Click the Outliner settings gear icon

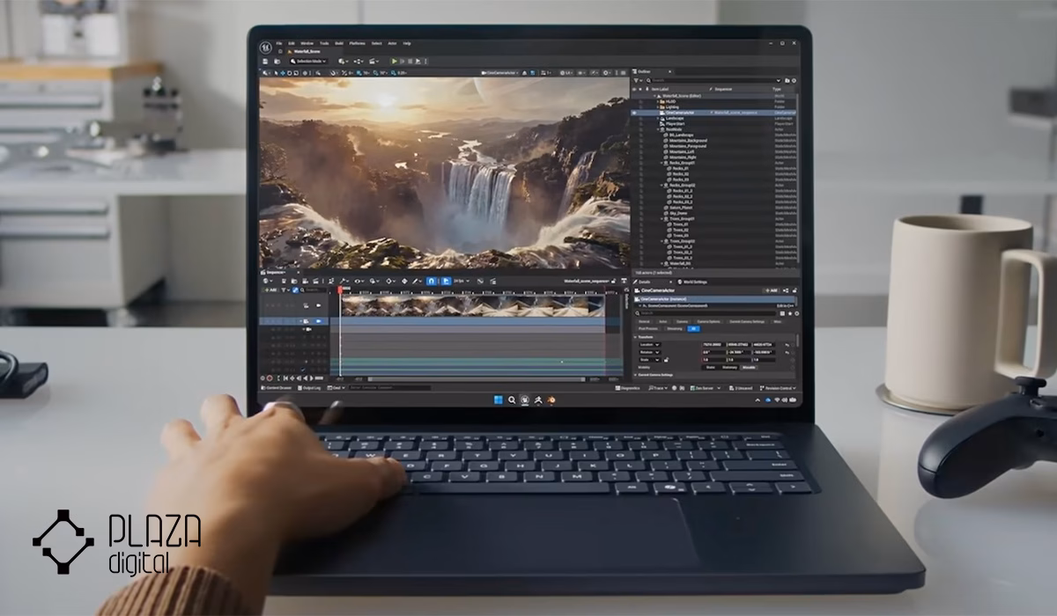coord(794,80)
